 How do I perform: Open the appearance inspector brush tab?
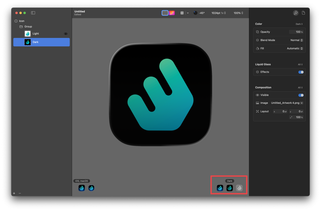(295, 13)
